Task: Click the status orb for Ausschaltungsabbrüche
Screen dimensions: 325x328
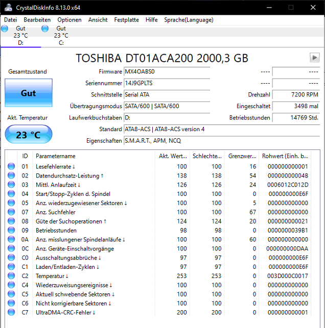Action: [11, 258]
